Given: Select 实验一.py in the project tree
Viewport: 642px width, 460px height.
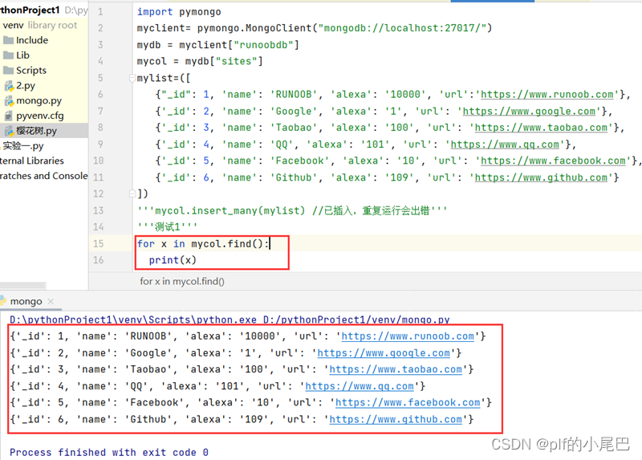Looking at the screenshot, I should point(23,146).
